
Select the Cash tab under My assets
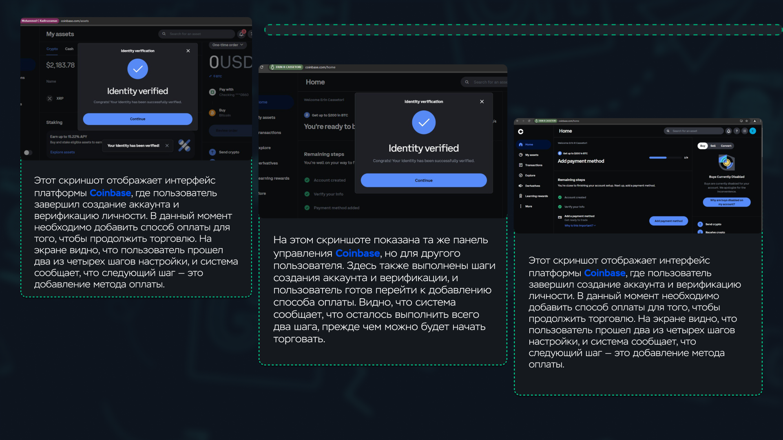point(69,49)
